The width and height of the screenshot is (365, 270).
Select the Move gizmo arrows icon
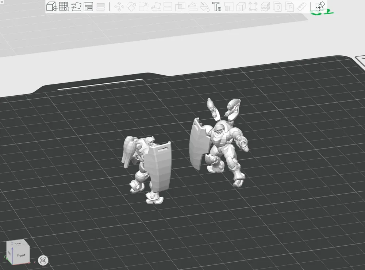(x=119, y=7)
